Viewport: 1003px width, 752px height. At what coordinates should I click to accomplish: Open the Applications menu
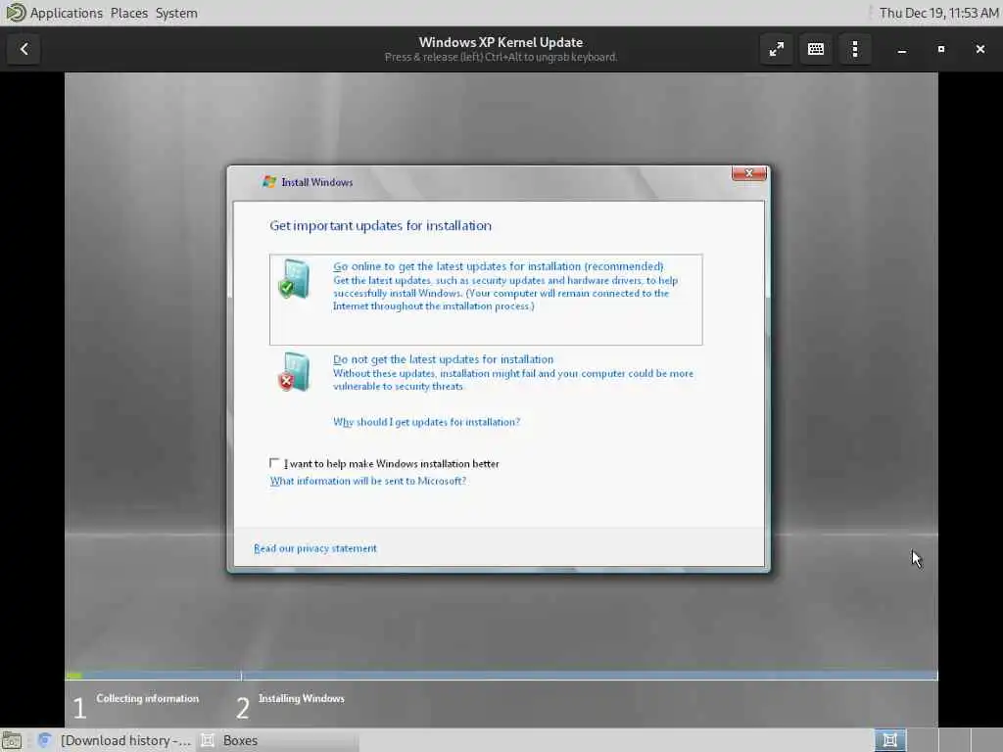(x=66, y=13)
